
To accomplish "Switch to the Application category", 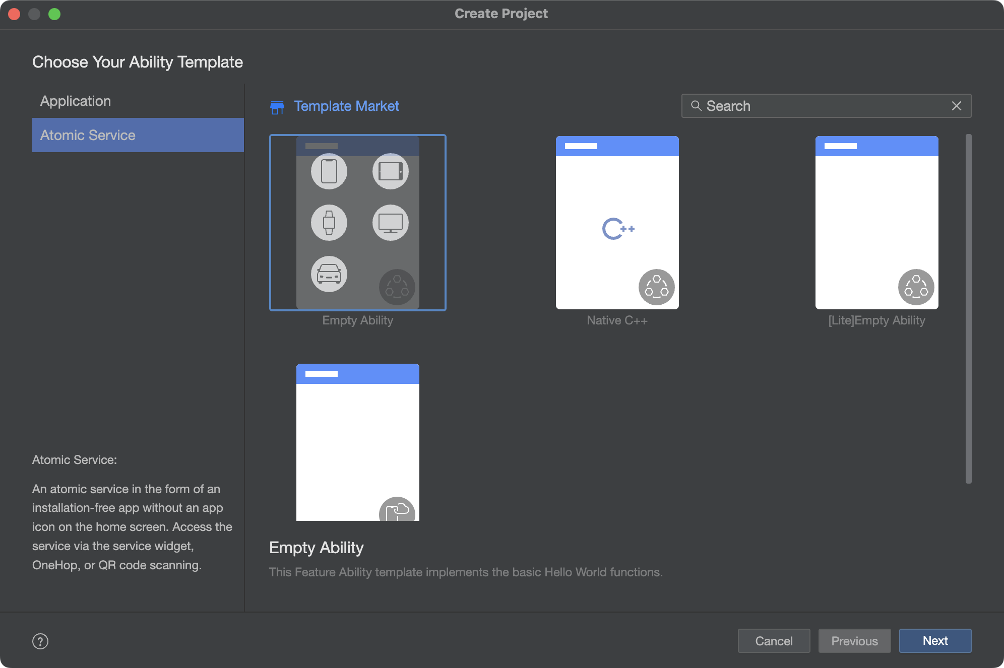I will (x=76, y=101).
